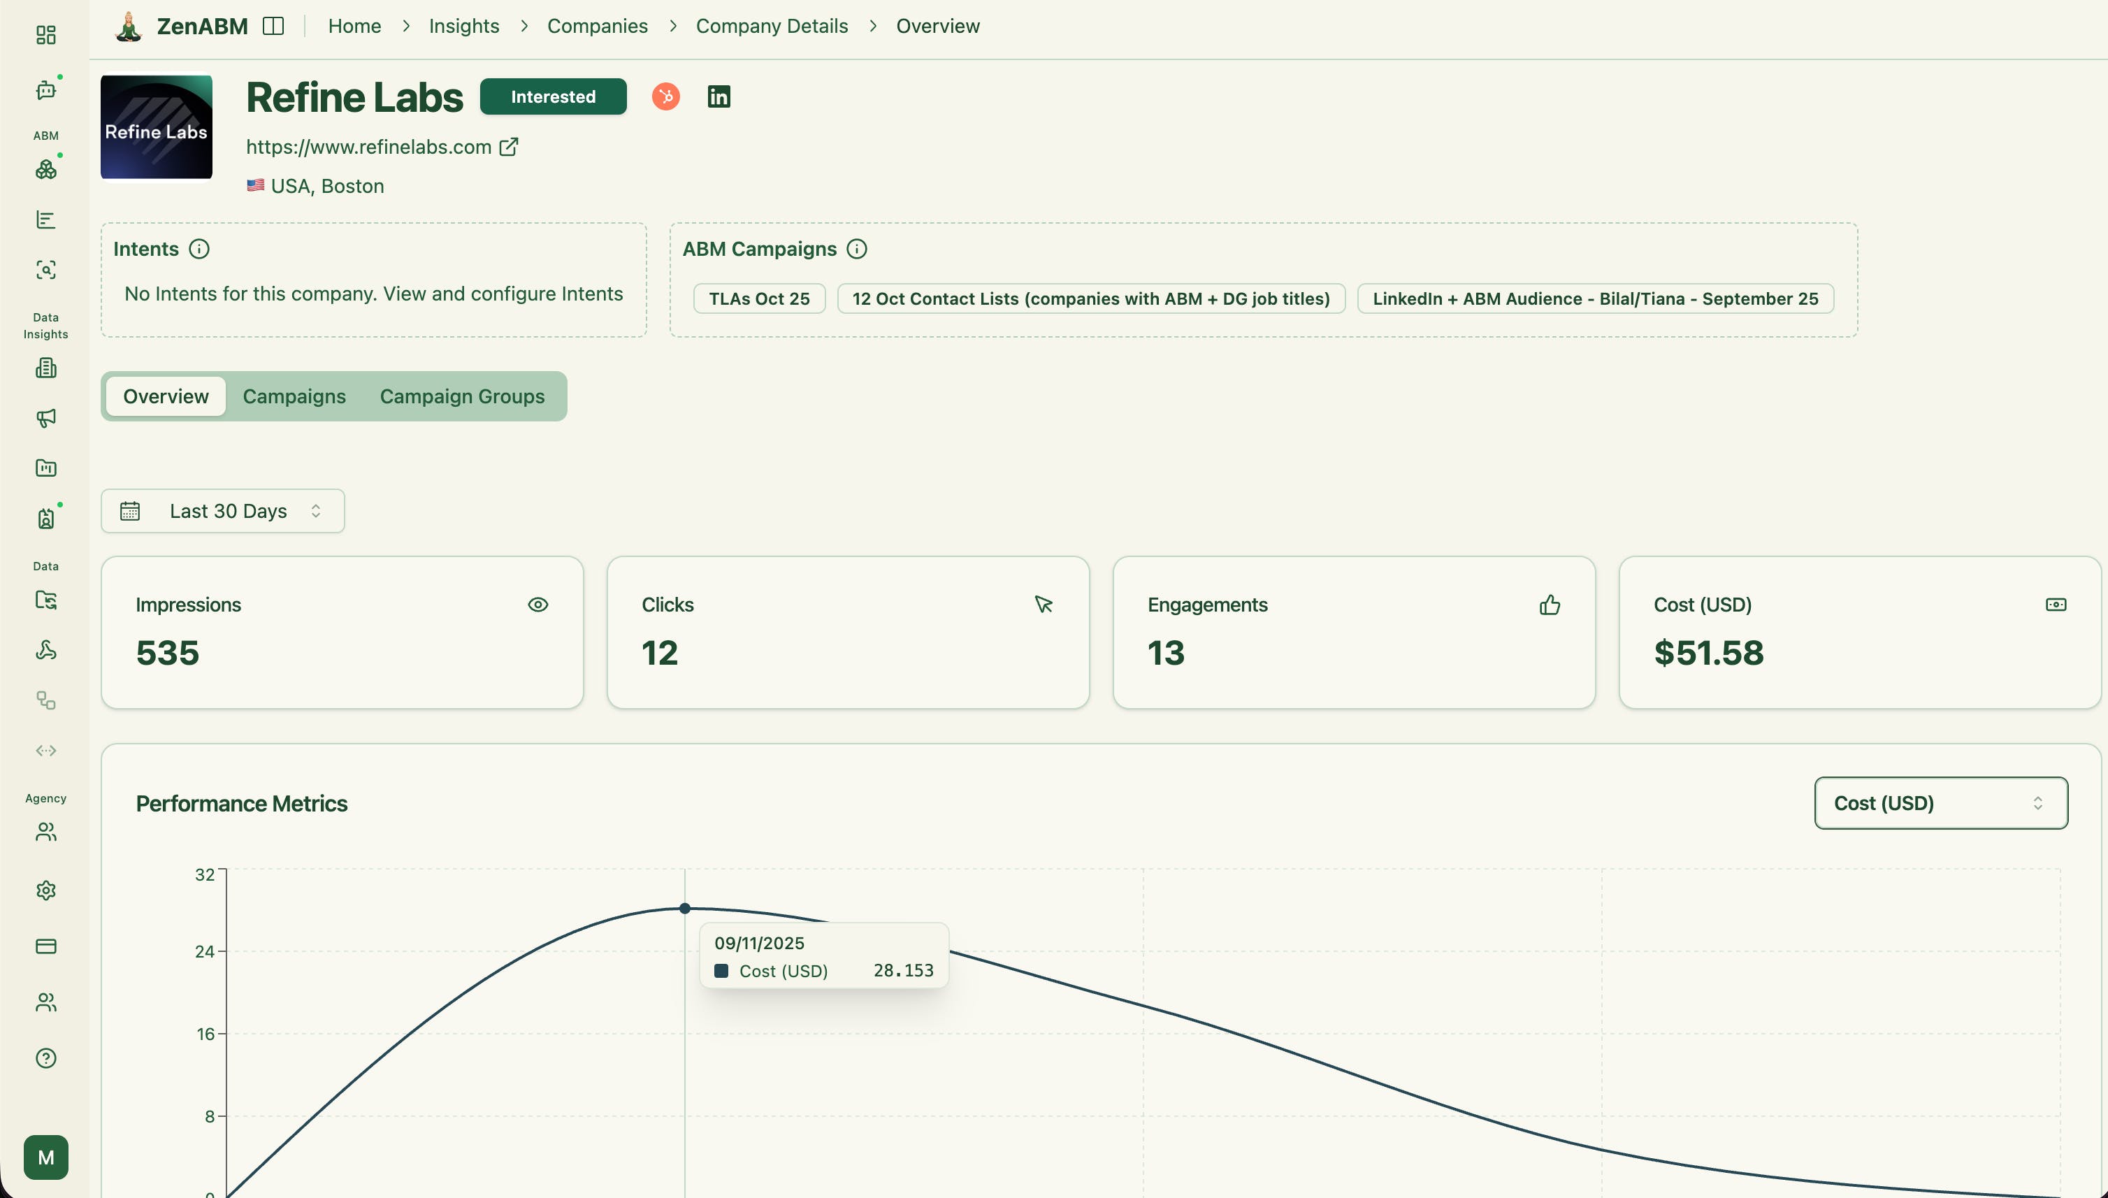Click the chart data point on 09/11/2025
Viewport: 2108px width, 1198px height.
click(684, 909)
